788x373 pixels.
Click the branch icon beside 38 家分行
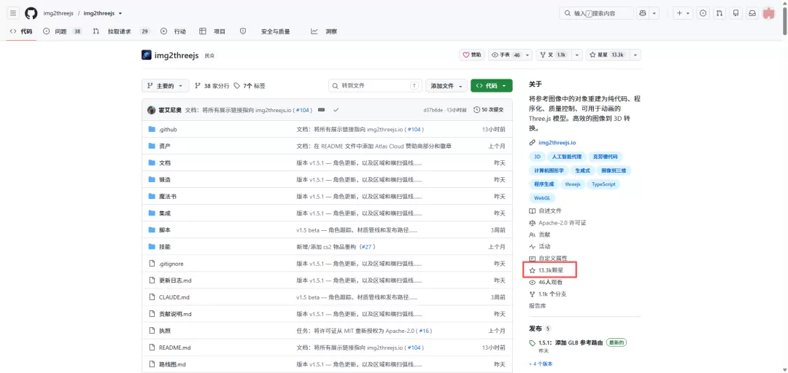[x=198, y=86]
